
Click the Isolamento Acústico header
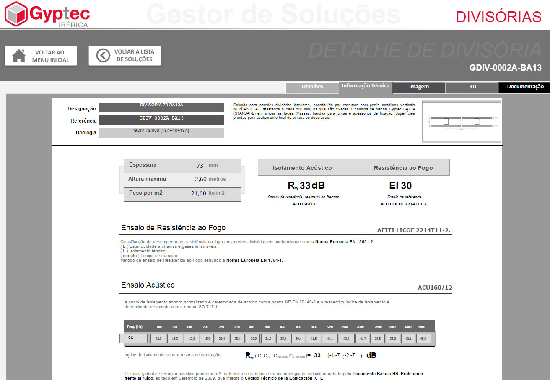[x=302, y=168]
